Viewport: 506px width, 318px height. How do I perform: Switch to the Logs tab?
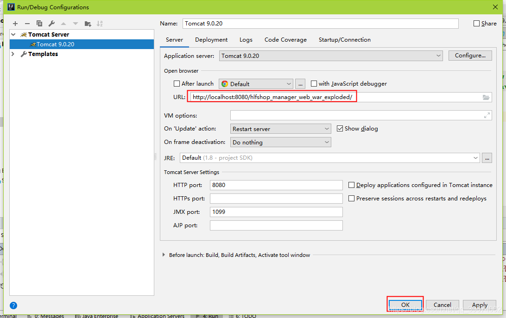pos(246,40)
